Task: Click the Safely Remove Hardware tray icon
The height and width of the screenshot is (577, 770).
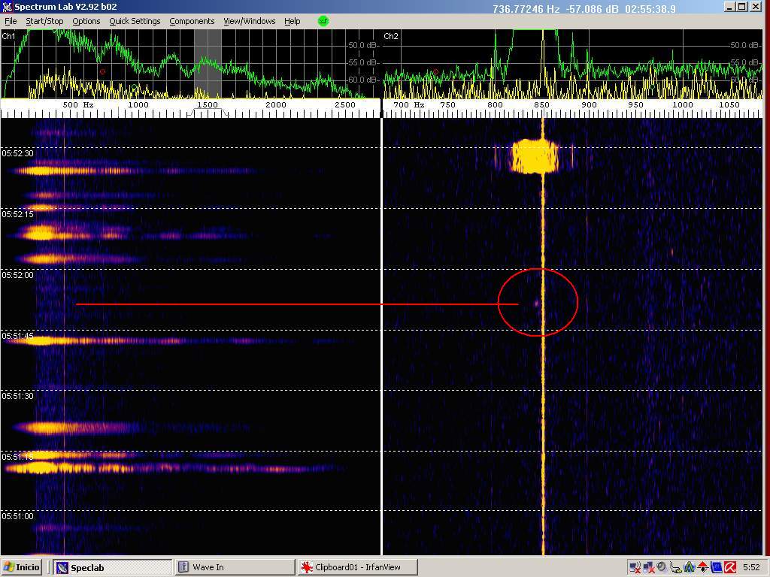Action: [x=675, y=567]
